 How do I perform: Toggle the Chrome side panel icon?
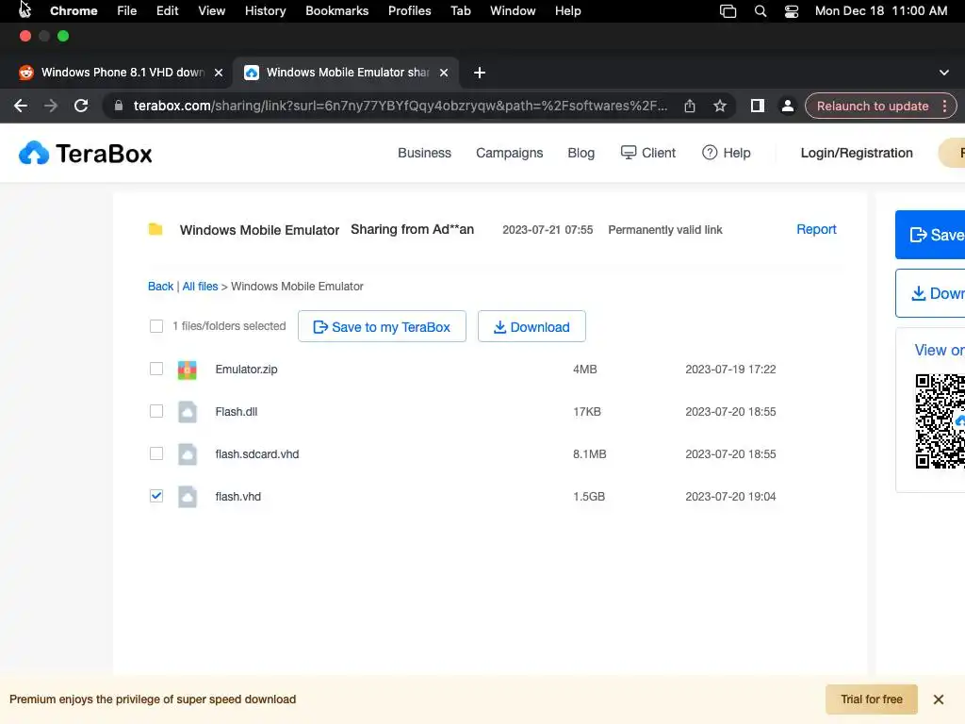pyautogui.click(x=757, y=106)
